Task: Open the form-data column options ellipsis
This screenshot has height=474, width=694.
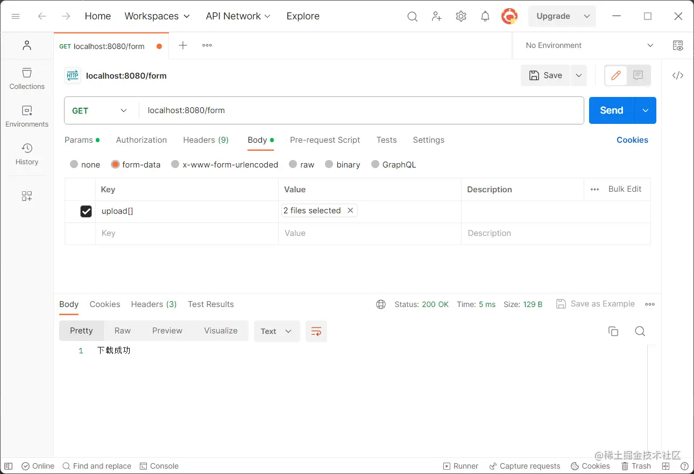Action: 594,190
